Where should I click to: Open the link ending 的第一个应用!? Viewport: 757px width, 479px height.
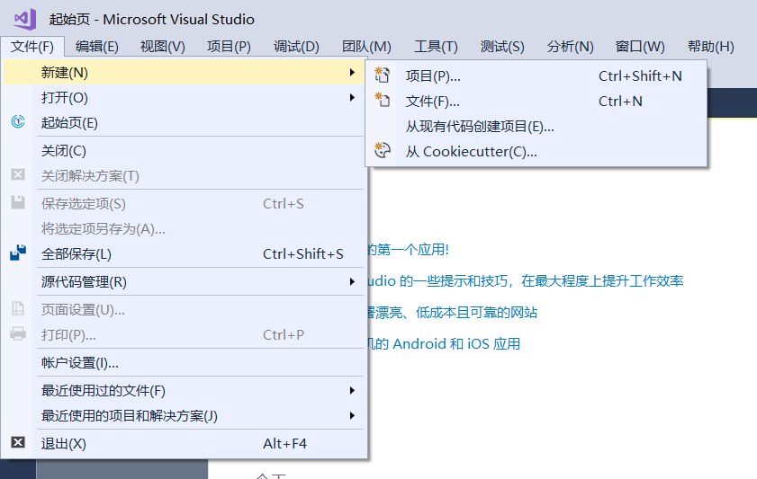[x=409, y=250]
